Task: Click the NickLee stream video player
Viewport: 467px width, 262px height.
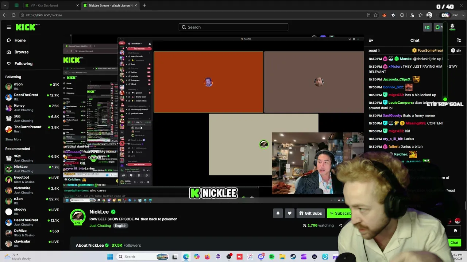Action: [x=213, y=119]
